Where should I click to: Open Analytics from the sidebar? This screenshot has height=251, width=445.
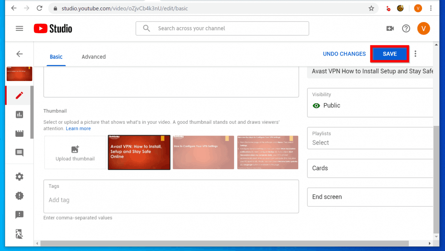point(19,115)
